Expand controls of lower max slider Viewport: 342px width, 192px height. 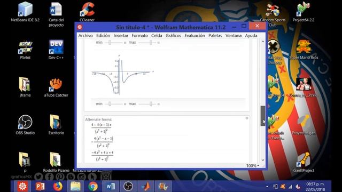coord(159,104)
